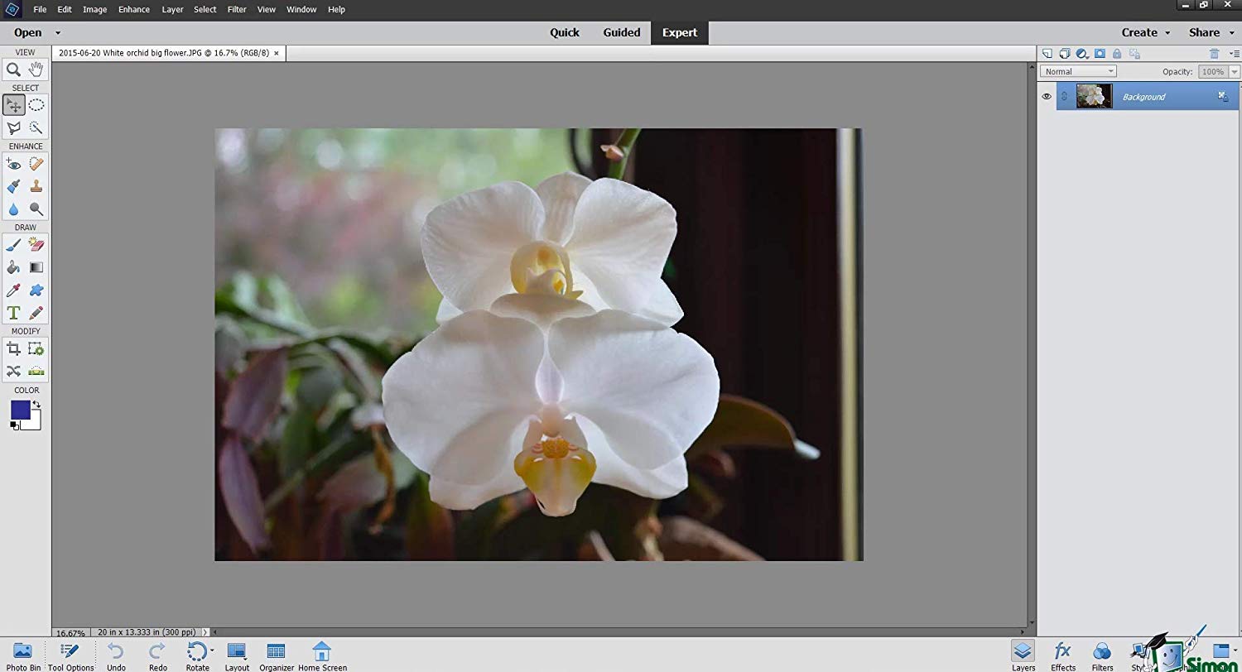
Task: Open the Enhance menu
Action: pyautogui.click(x=133, y=9)
